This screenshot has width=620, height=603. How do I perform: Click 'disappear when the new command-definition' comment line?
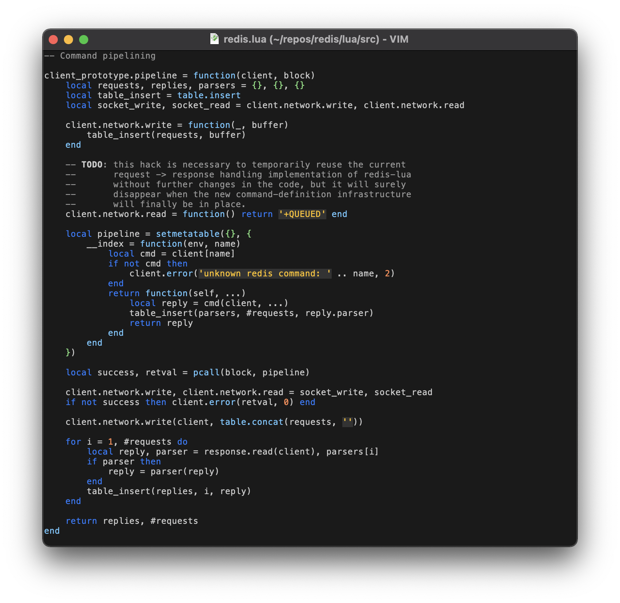238,195
